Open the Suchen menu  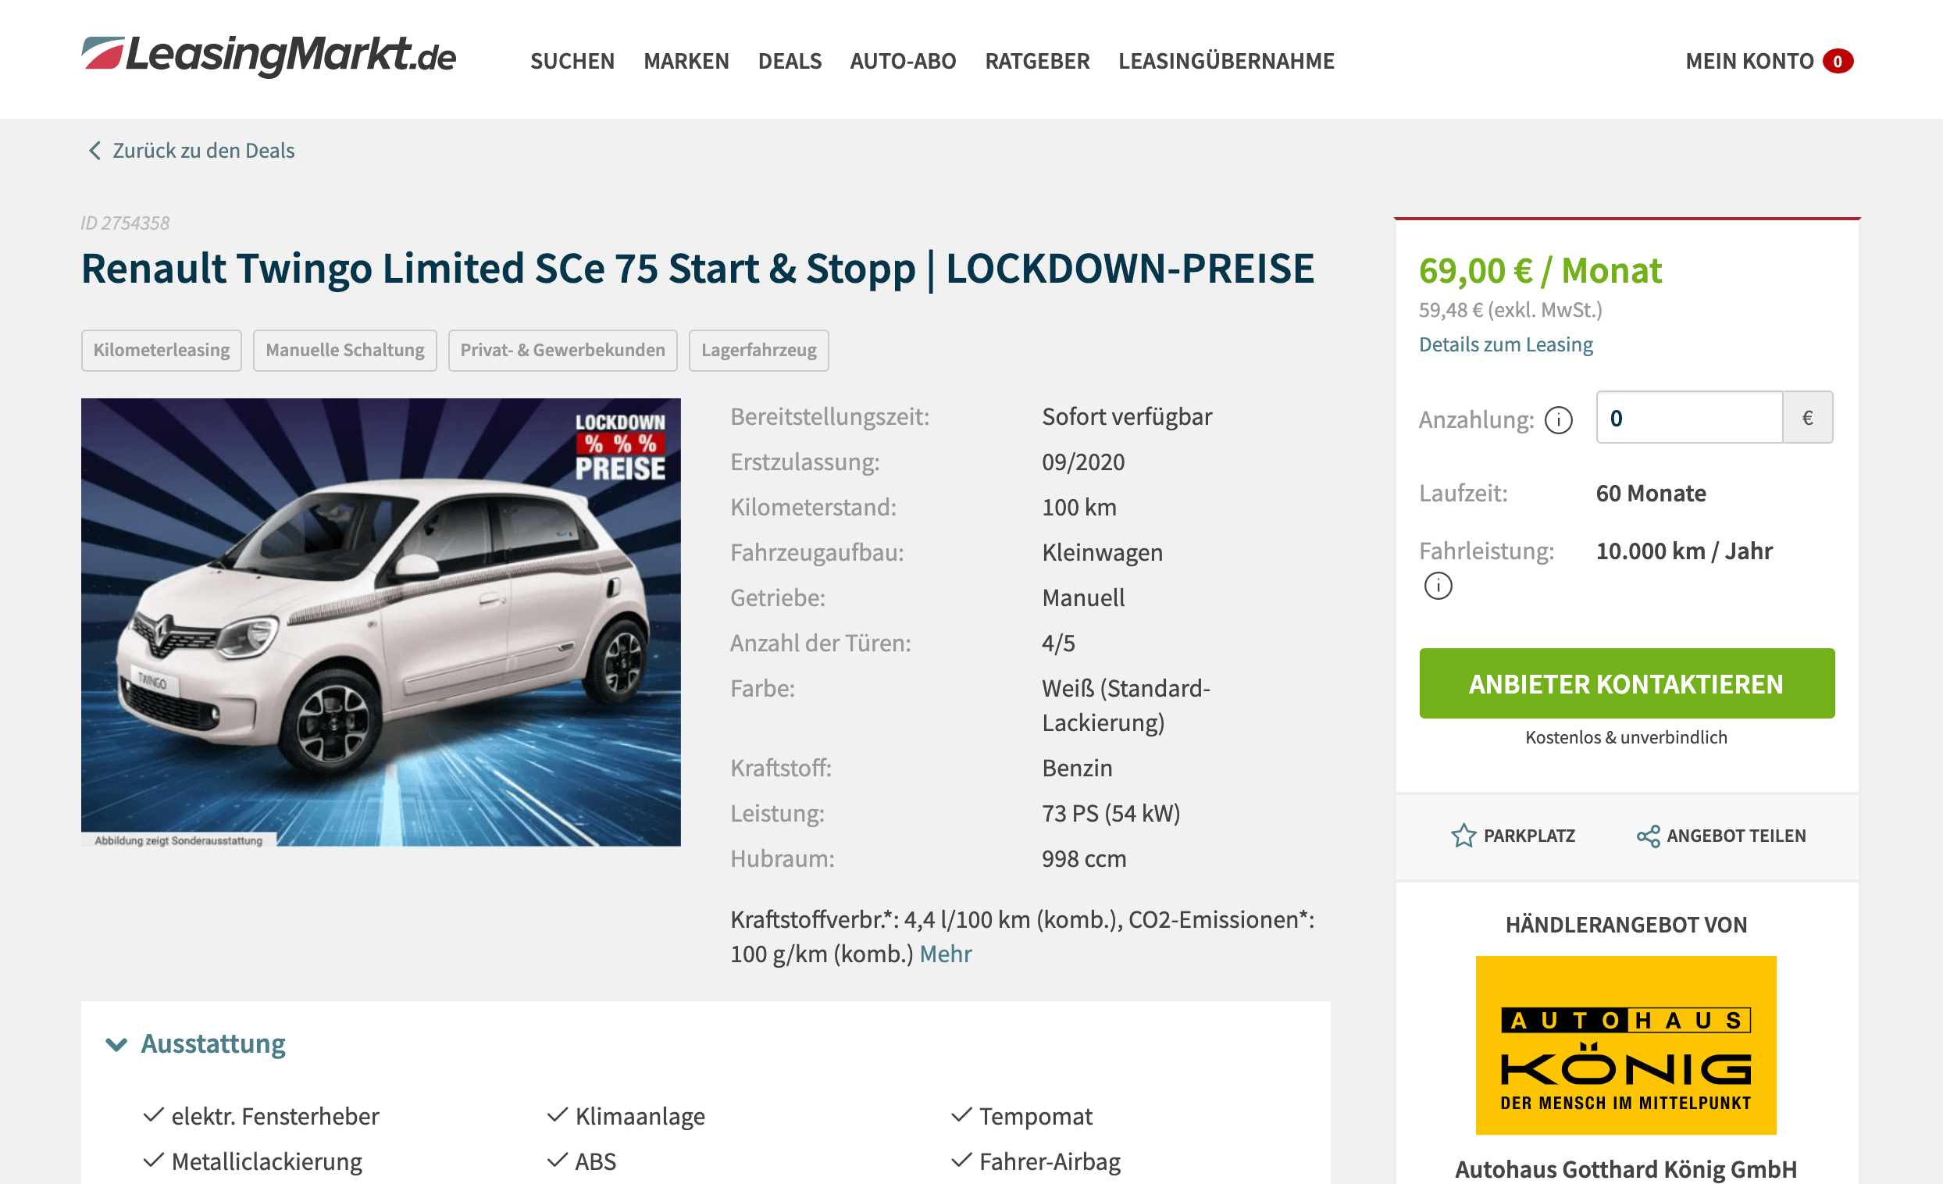tap(572, 61)
